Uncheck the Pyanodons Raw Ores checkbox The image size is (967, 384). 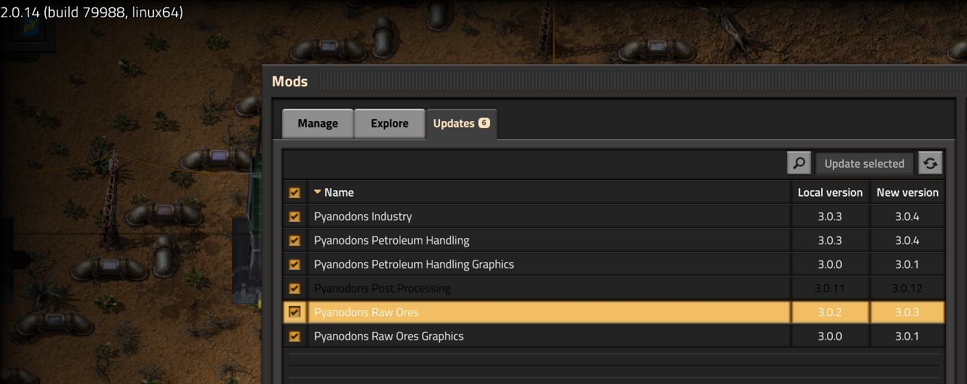tap(295, 313)
